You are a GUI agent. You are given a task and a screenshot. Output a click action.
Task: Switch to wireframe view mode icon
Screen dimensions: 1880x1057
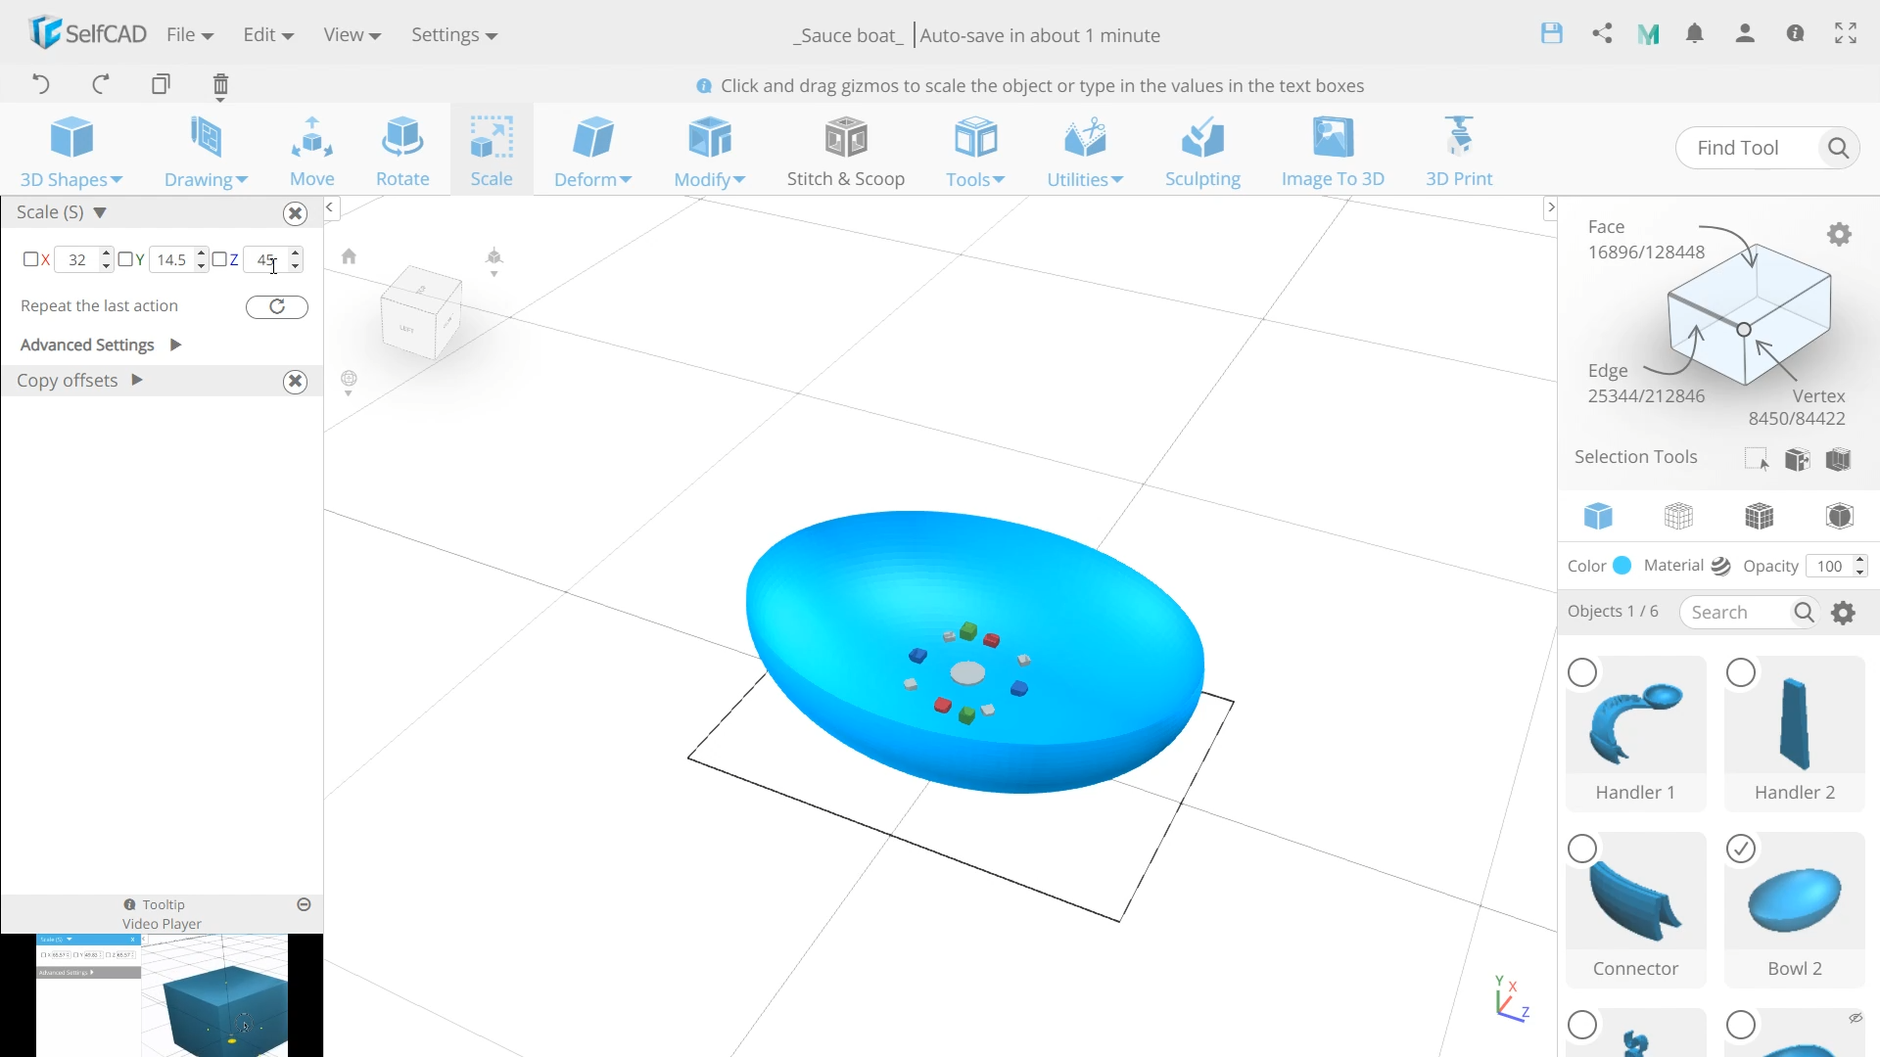point(1678,516)
